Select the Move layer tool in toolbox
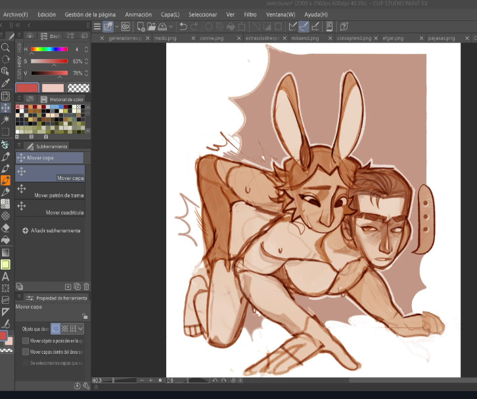This screenshot has height=399, width=477. pyautogui.click(x=5, y=108)
